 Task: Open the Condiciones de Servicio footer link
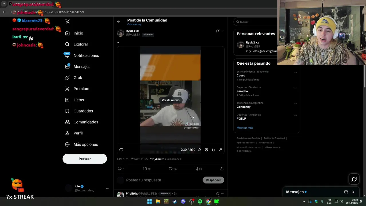[x=248, y=138]
